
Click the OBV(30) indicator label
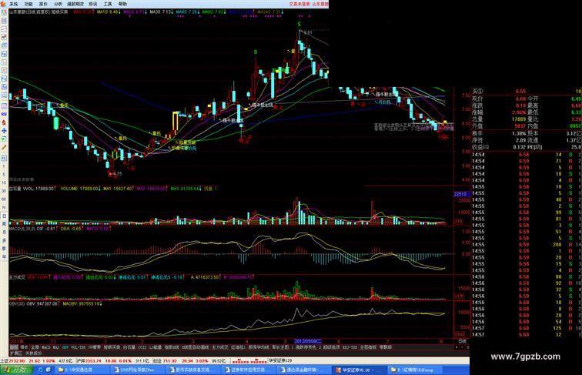click(x=17, y=303)
